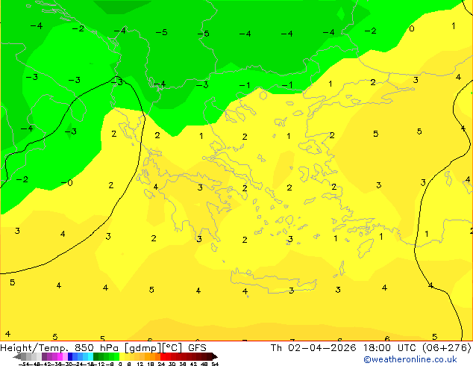Pick the bright red swatch at legend value 24
Screen dimensions: 473x366
pyautogui.click(x=163, y=356)
